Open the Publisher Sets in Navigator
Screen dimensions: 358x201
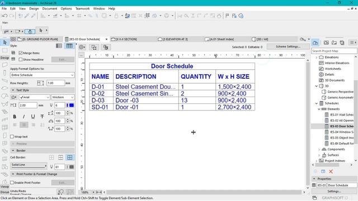coord(342,42)
